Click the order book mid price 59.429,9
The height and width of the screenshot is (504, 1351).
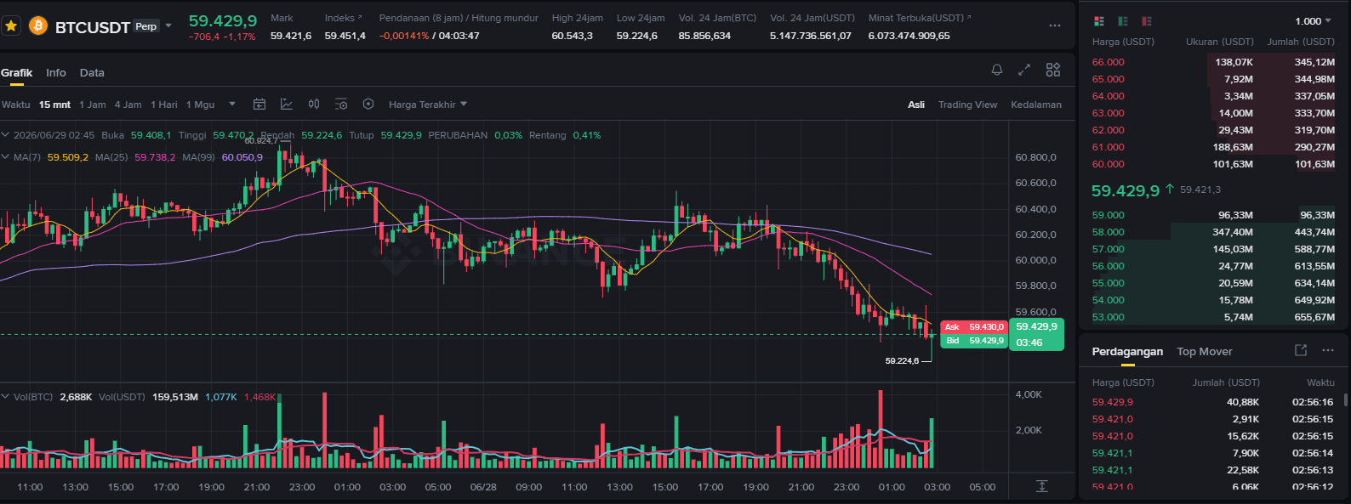pos(1126,190)
